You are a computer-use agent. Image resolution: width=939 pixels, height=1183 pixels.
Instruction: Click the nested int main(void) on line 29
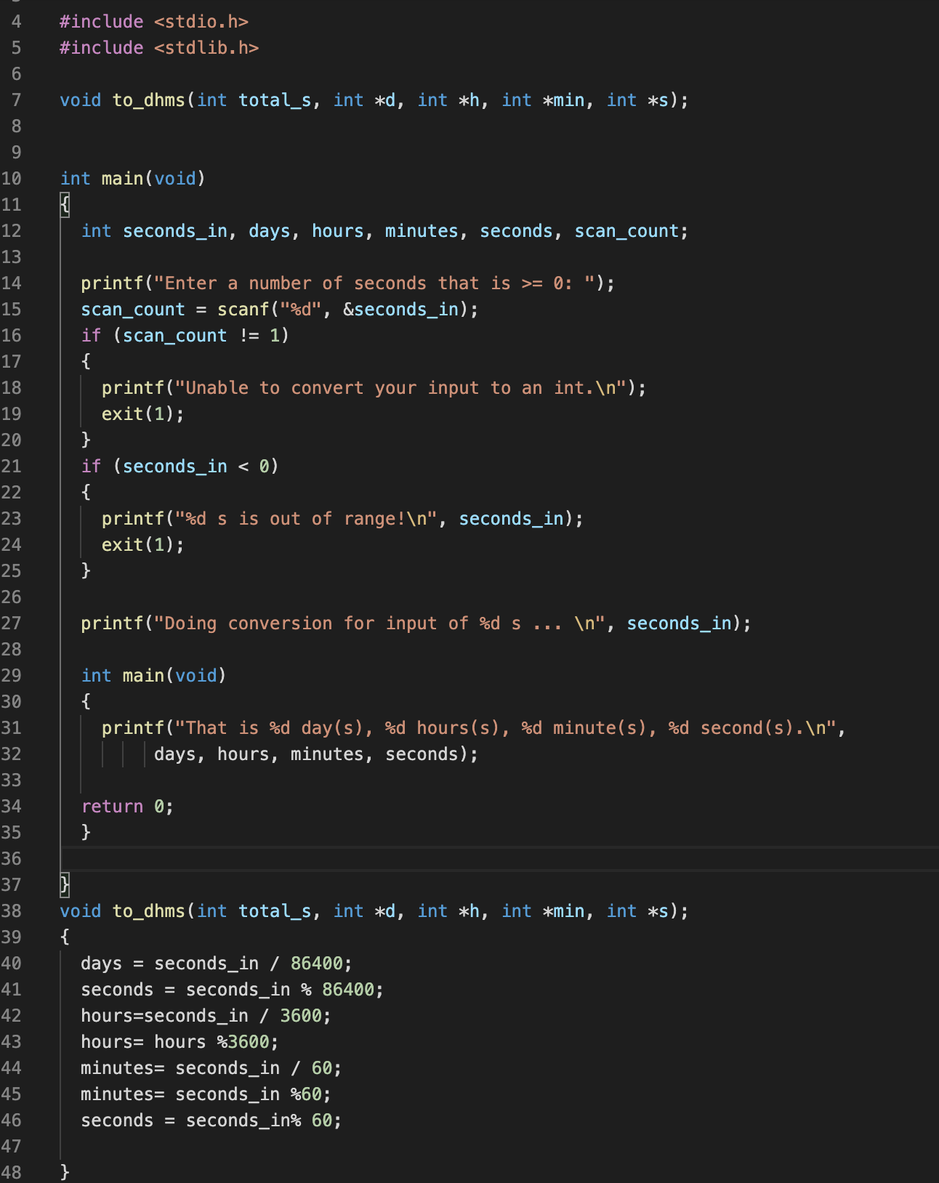coord(154,676)
